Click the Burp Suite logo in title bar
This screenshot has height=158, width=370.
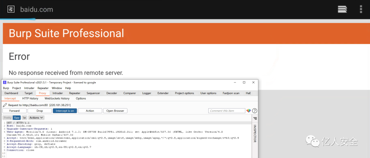[x=4, y=82]
